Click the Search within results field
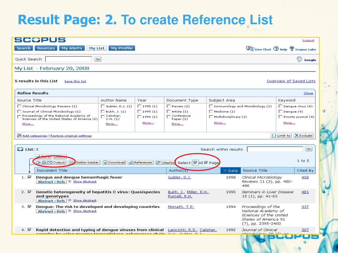The image size is (338, 253). (x=275, y=149)
